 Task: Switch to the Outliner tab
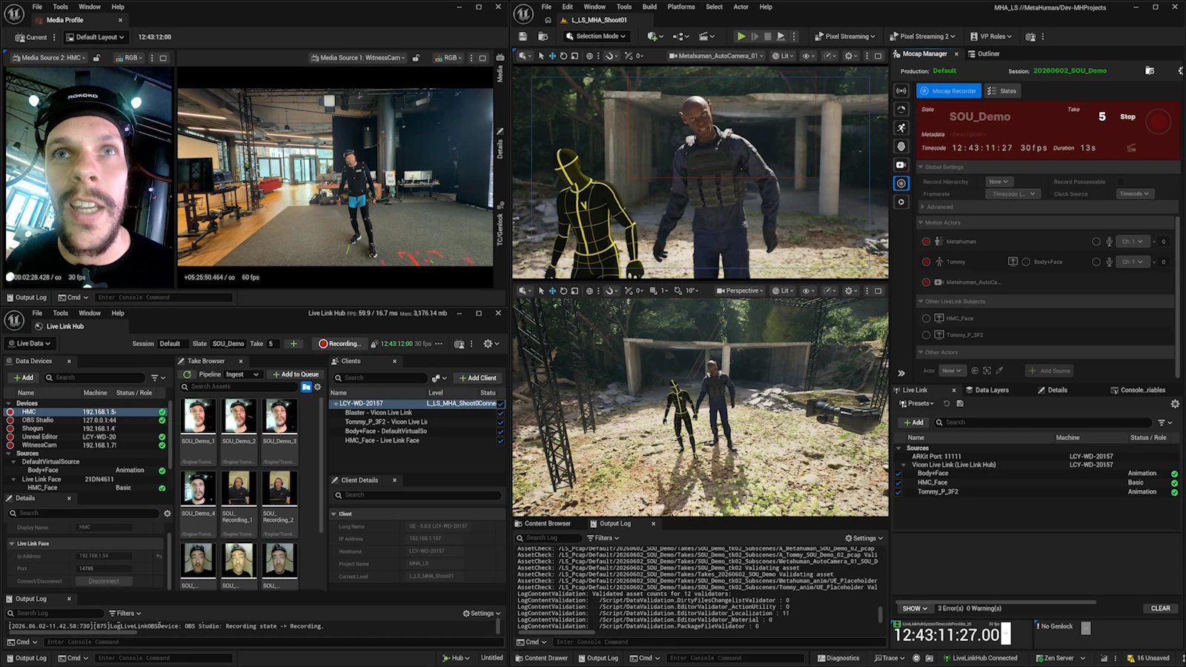point(984,54)
